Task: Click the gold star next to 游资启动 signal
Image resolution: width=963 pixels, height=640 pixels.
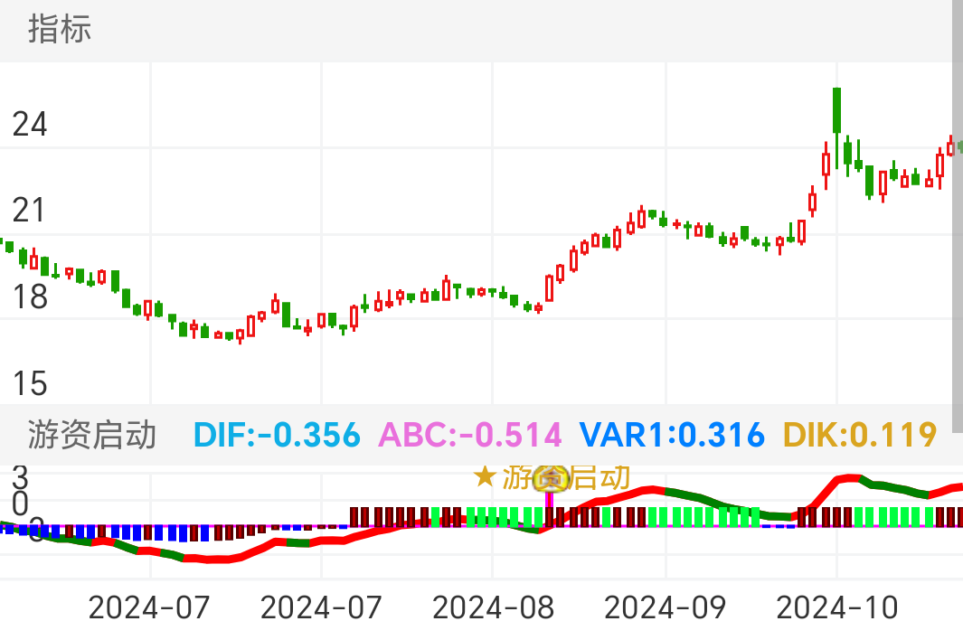Action: pos(485,476)
